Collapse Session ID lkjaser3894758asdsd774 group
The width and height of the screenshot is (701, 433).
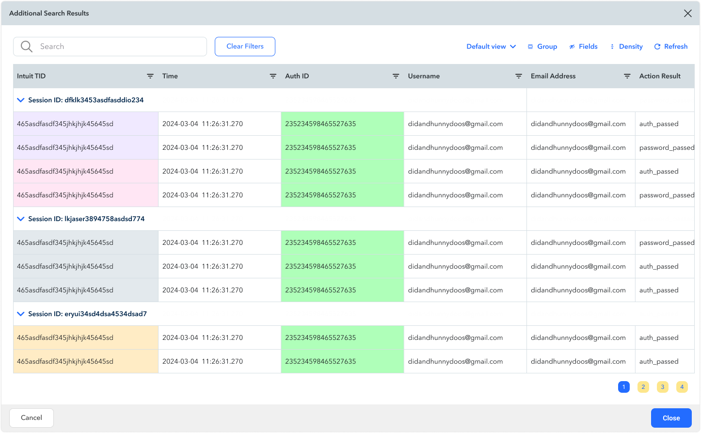(20, 219)
